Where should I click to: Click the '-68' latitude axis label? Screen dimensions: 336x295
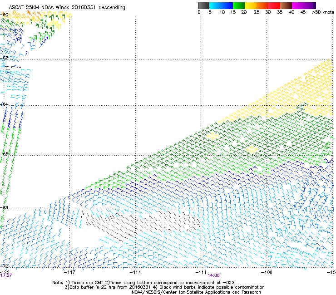(x=4, y=207)
